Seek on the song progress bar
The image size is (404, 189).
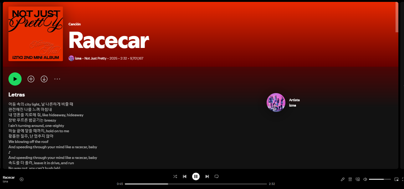point(196,184)
